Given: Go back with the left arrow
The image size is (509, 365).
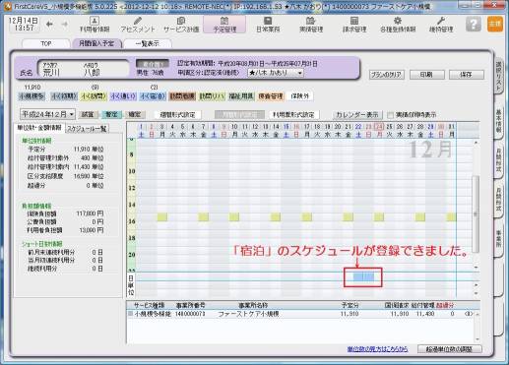Looking at the screenshot, I should 49,24.
